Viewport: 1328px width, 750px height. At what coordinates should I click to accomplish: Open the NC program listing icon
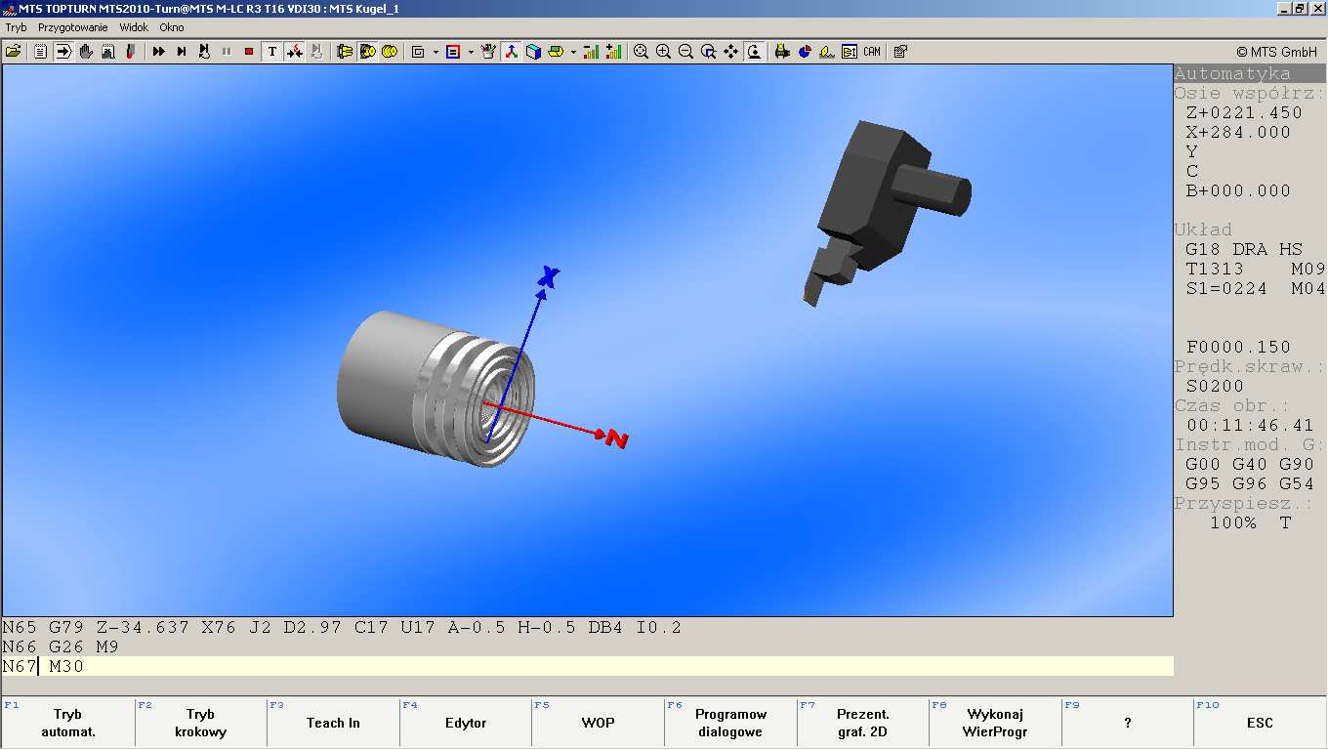click(40, 52)
